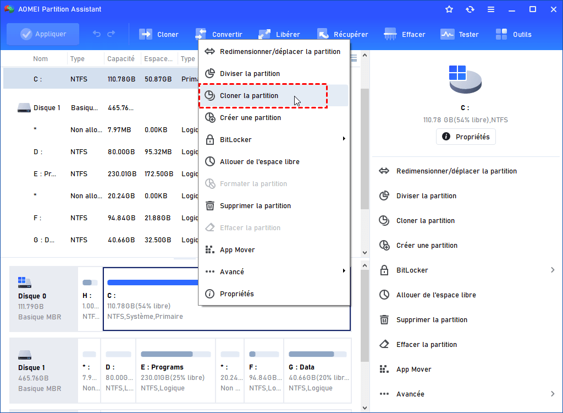Click App Mover in right panel
The height and width of the screenshot is (413, 563).
(413, 369)
